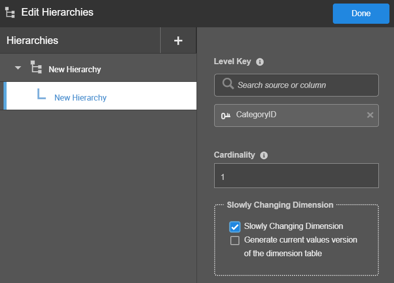Enable Generate current values version checkbox
Viewport: 394px width, 283px height.
click(x=234, y=241)
